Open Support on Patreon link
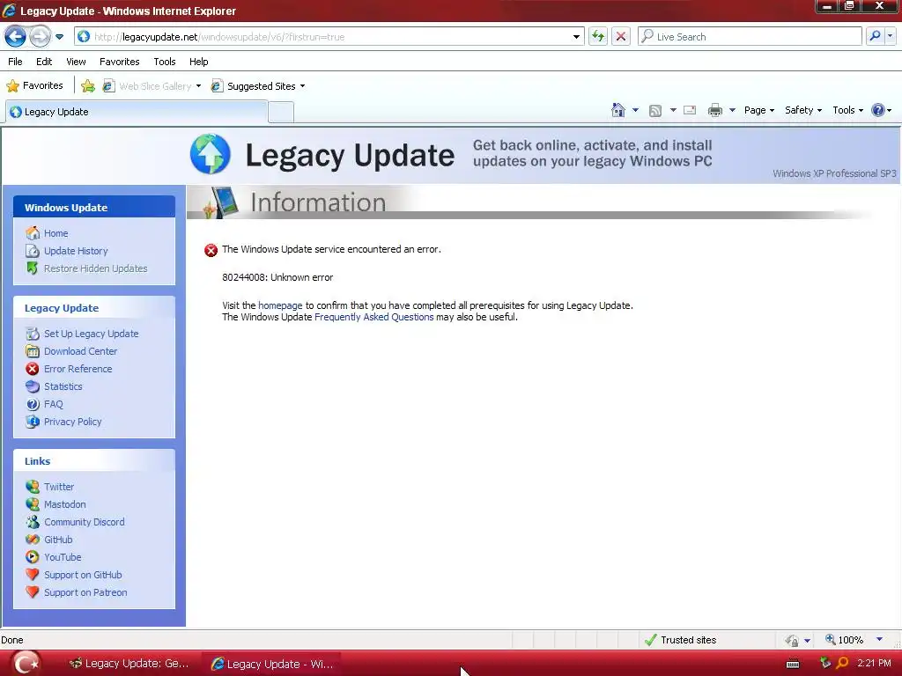 (85, 592)
